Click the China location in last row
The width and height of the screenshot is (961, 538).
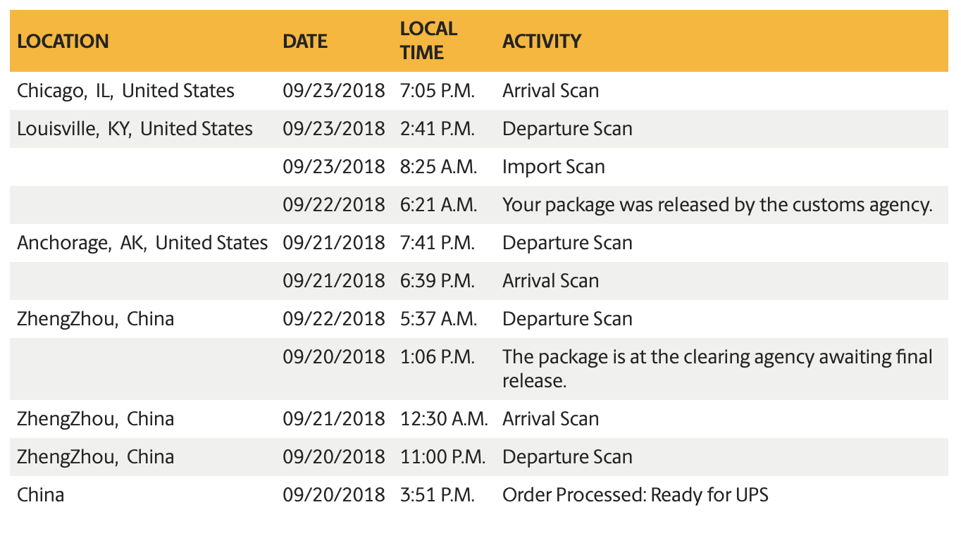(x=40, y=495)
